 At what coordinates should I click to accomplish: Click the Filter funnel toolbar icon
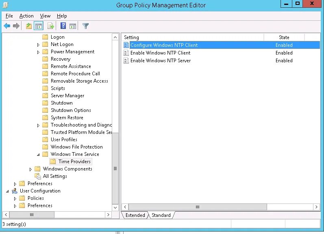[85, 26]
